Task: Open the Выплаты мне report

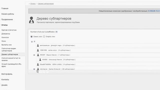Action: click(x=6, y=45)
